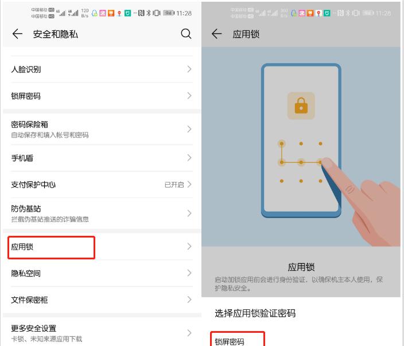This screenshot has height=346, width=404.
Task: Open the 应用锁 menu entry
Action: point(102,247)
